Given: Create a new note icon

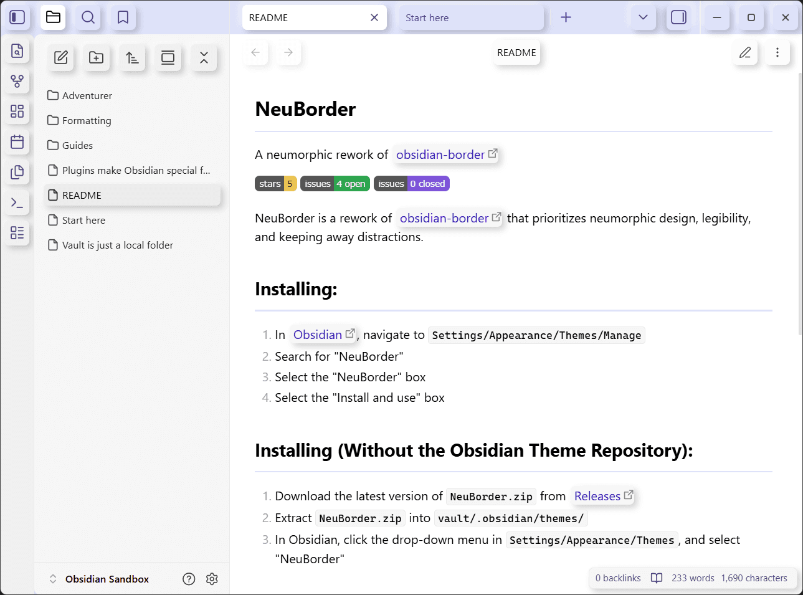Looking at the screenshot, I should (x=61, y=58).
